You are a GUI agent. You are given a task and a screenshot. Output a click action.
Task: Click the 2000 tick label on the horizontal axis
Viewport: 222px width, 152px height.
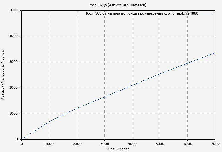point(77,144)
